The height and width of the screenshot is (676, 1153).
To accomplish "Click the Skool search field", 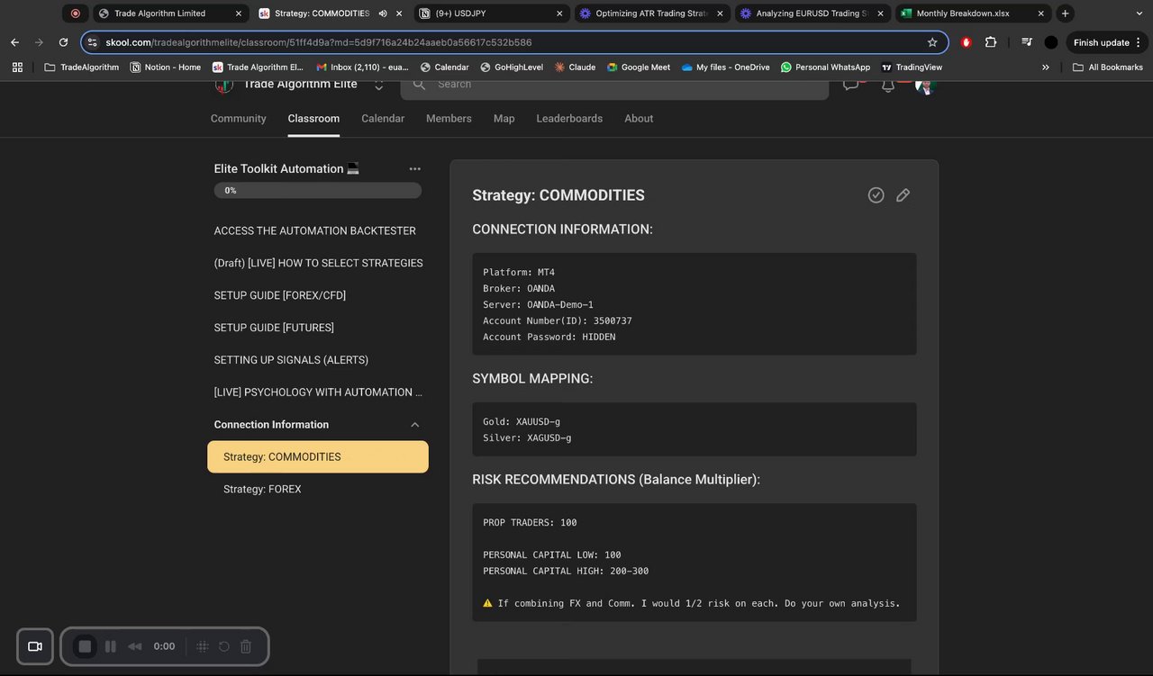I will pyautogui.click(x=613, y=85).
